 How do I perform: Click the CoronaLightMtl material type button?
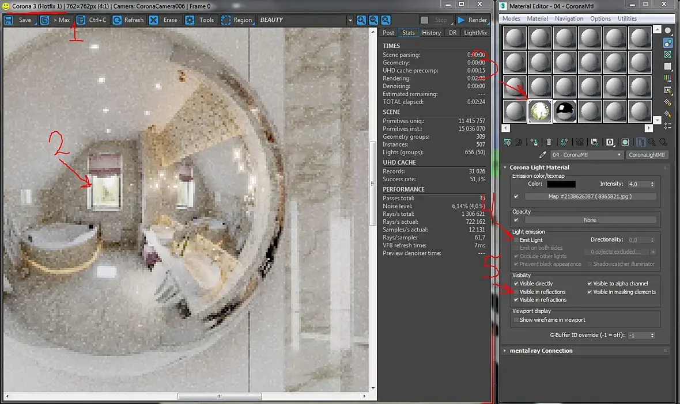pyautogui.click(x=647, y=155)
